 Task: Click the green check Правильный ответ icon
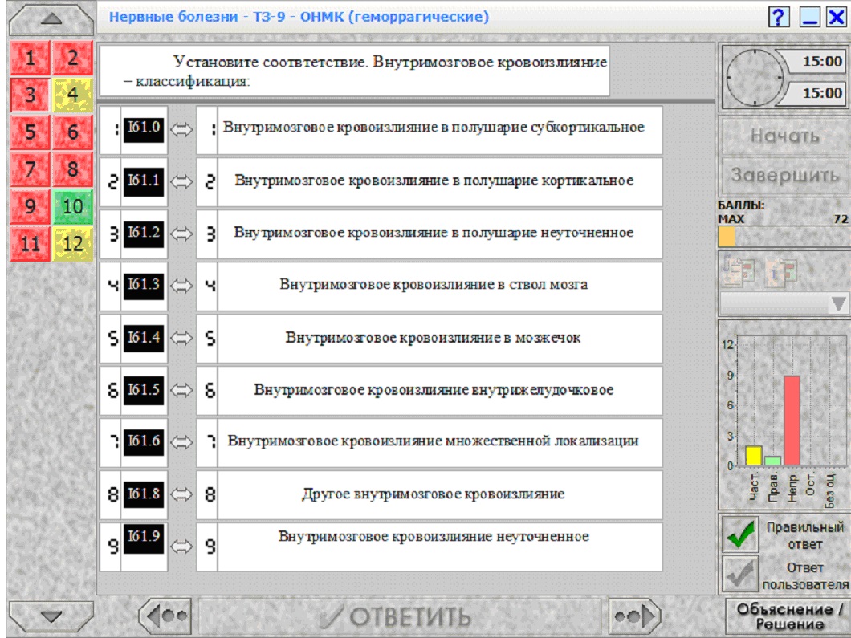coord(740,534)
